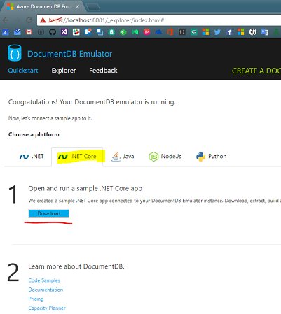Viewport: 281px width, 314px height.
Task: Click the Python logo icon
Action: click(200, 157)
